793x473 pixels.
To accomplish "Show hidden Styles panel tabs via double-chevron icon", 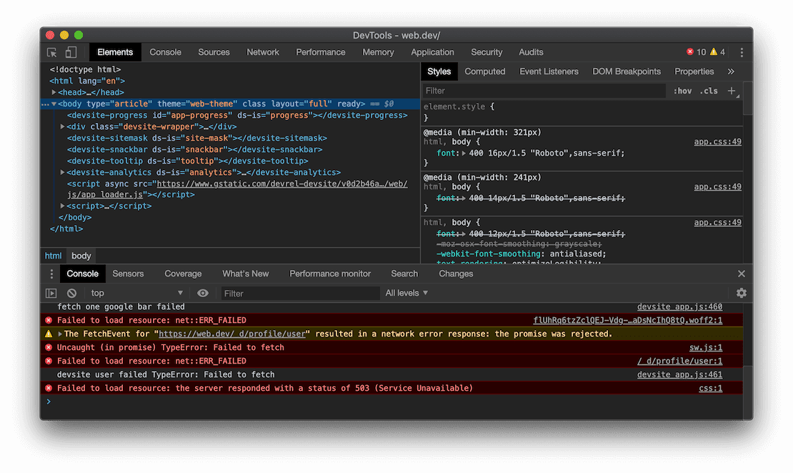I will tap(731, 71).
